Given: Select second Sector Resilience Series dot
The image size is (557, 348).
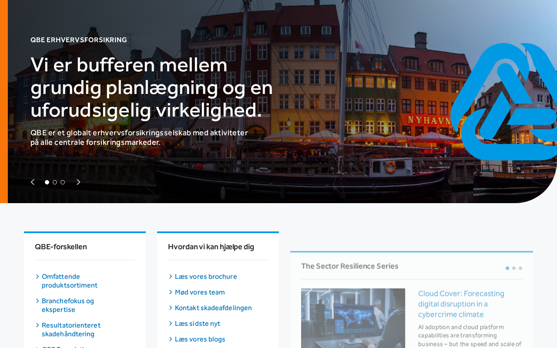Looking at the screenshot, I should click(x=514, y=268).
